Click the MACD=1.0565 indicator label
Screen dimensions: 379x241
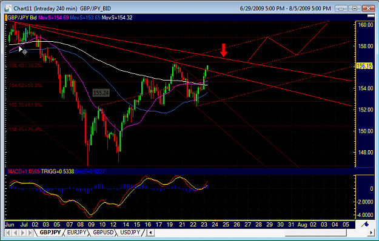click(x=24, y=171)
